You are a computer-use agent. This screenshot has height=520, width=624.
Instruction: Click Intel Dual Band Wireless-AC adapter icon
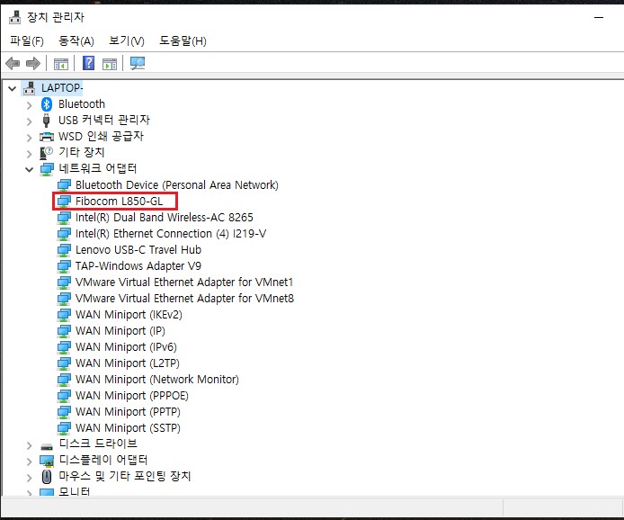[x=64, y=218]
